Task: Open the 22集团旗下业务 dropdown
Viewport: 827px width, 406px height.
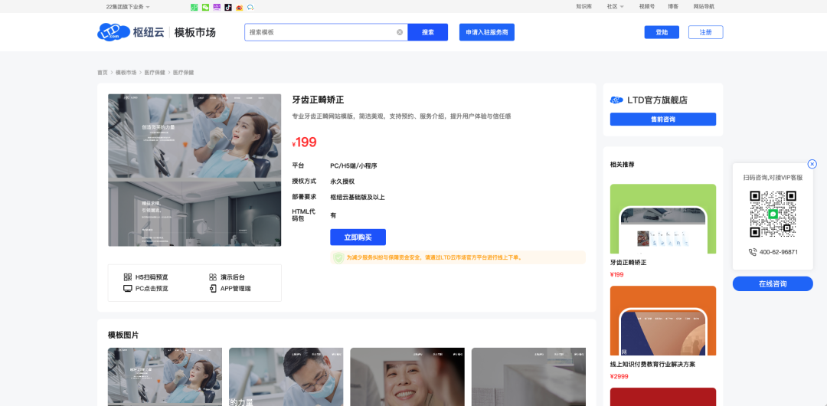Action: click(128, 7)
